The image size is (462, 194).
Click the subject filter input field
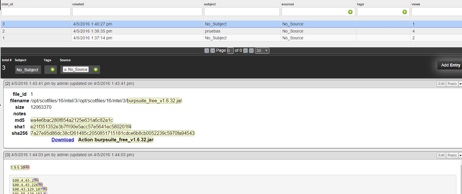pyautogui.click(x=242, y=12)
